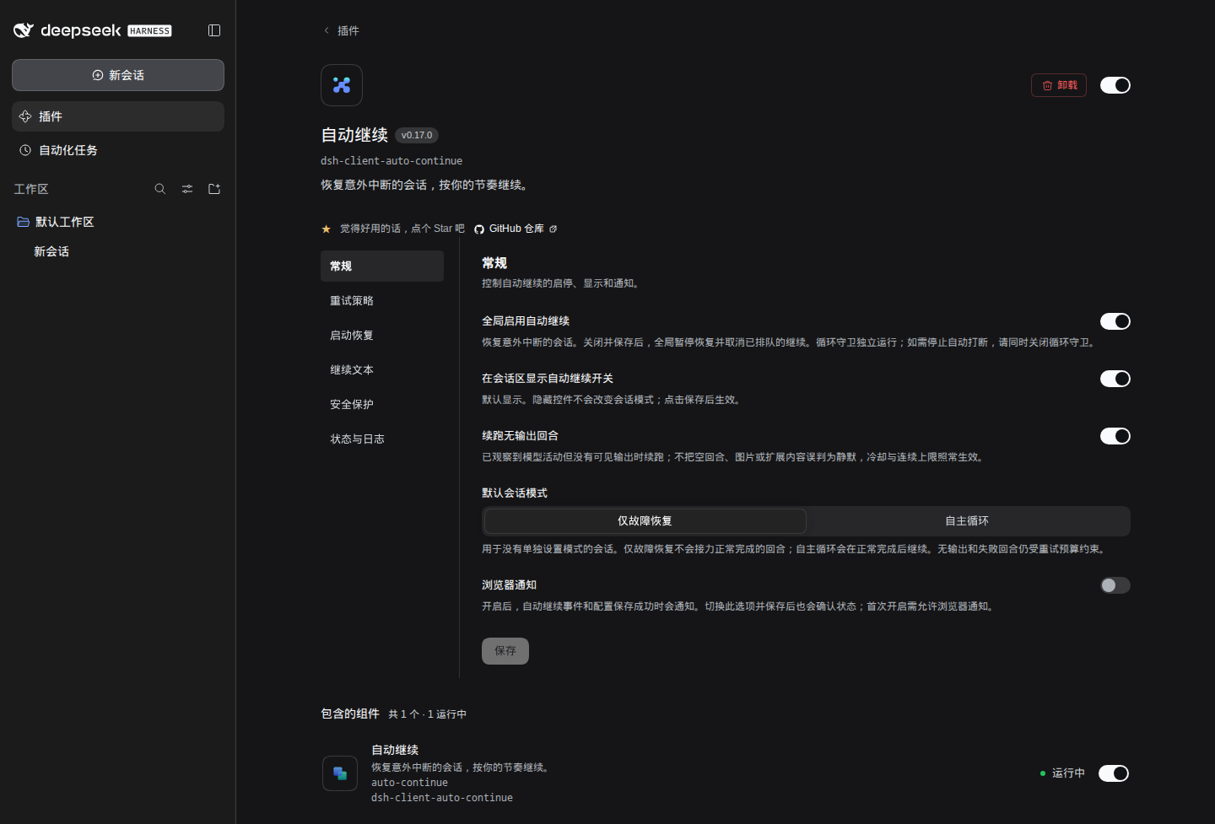This screenshot has width=1215, height=824.
Task: Switch to the 重试策略 tab
Action: tap(382, 300)
